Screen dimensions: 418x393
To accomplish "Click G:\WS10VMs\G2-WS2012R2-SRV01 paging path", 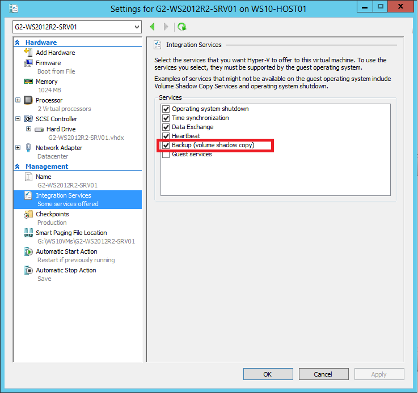I will pyautogui.click(x=86, y=241).
